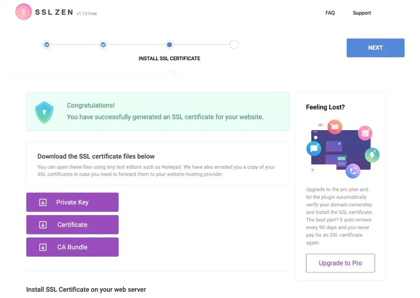Click the lightning bolt icon in the sidebar illustration
Image resolution: width=420 pixels, height=298 pixels.
[x=371, y=155]
